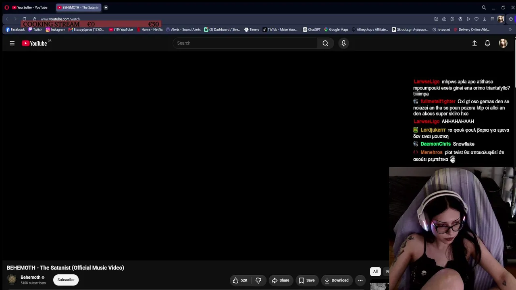Viewport: 516px width, 290px height.
Task: Open Opera easy setup menu
Action: tap(493, 19)
